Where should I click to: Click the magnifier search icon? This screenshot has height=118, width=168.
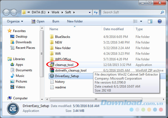pyautogui.click(x=162, y=12)
